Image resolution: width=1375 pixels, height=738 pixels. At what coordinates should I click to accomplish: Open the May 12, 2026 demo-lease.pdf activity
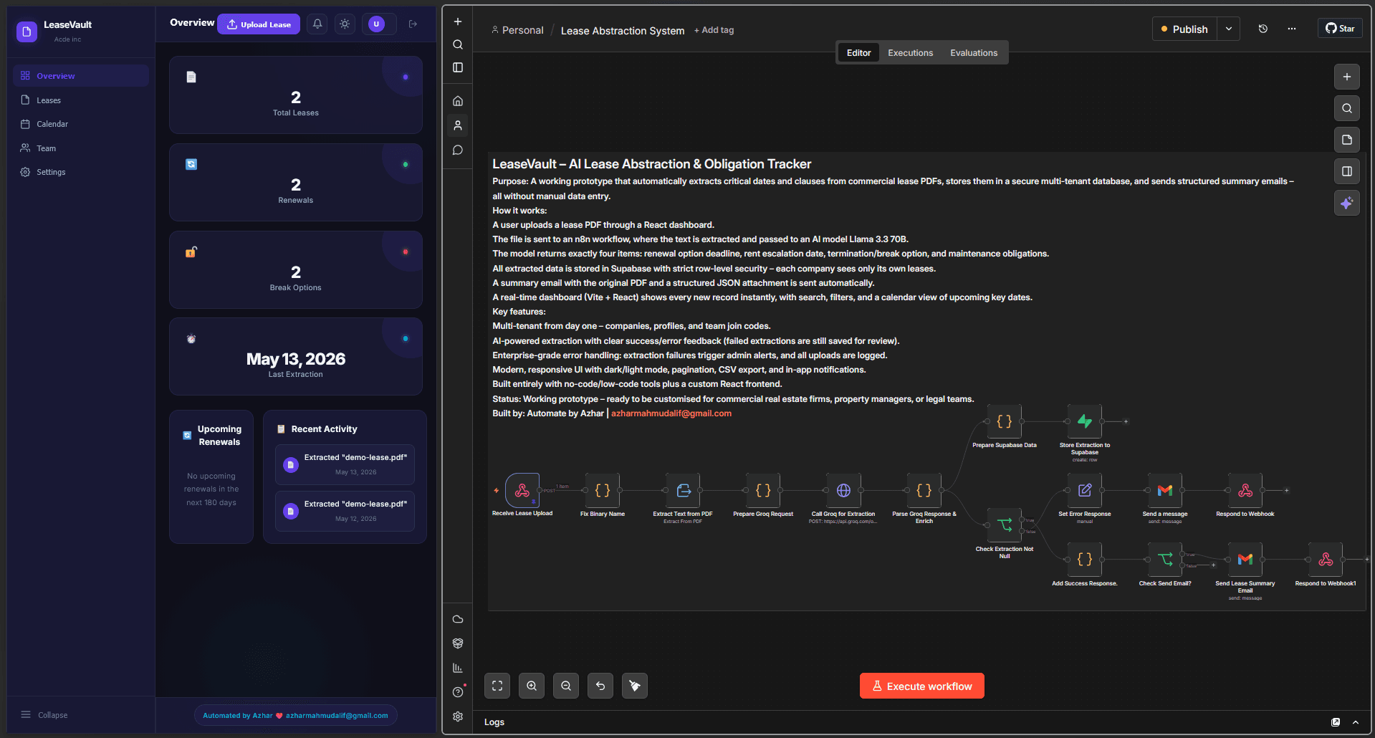345,511
